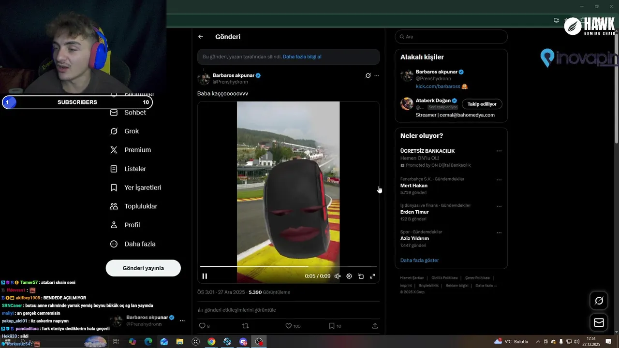This screenshot has width=619, height=348.
Task: Open Listeler in the sidebar
Action: (x=128, y=169)
